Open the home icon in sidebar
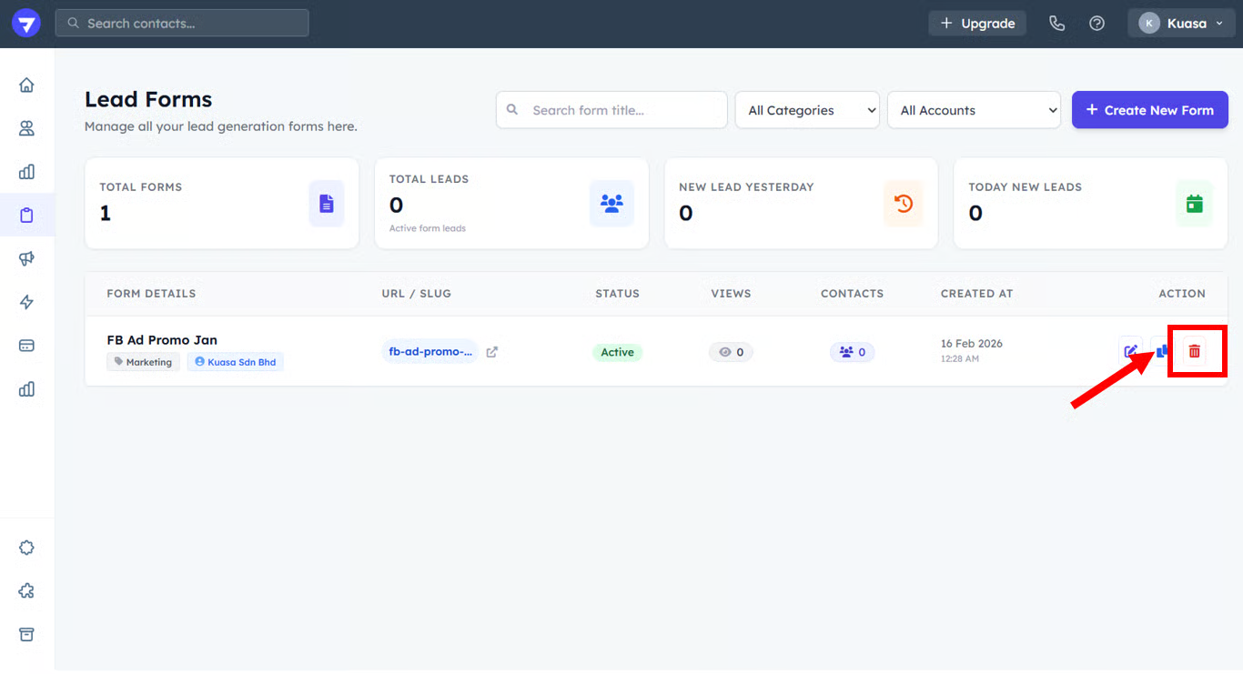 pos(26,86)
